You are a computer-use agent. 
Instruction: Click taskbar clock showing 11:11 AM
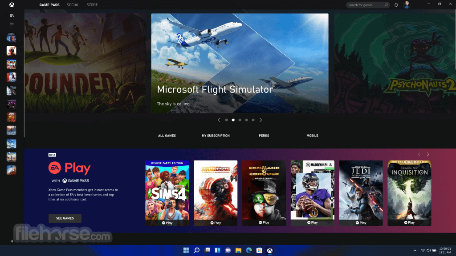[x=445, y=251]
